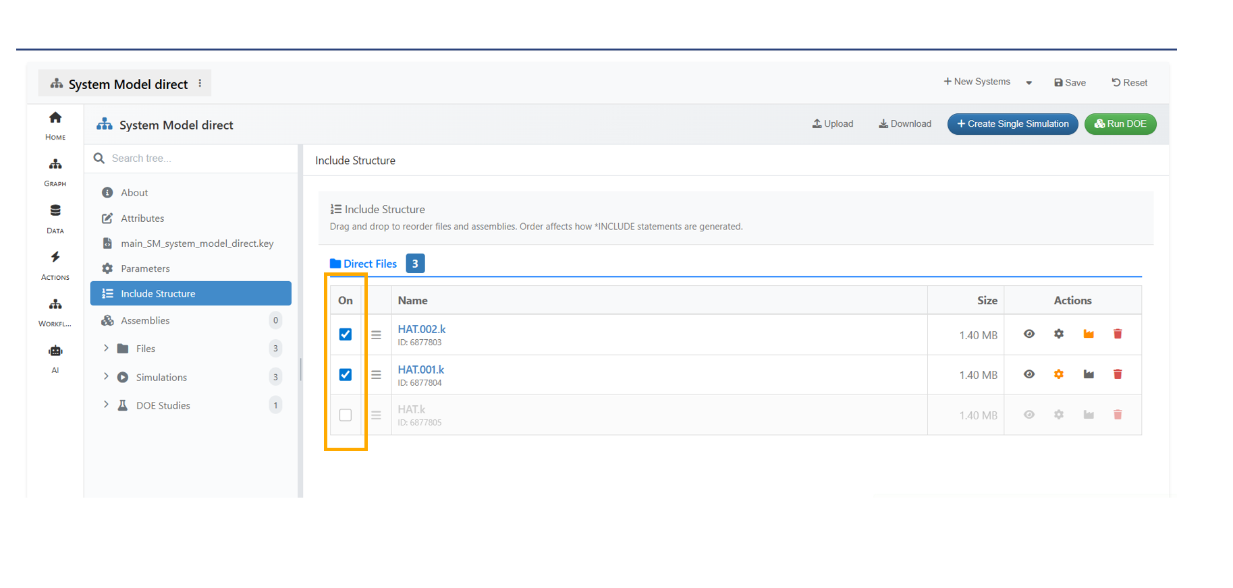
Task: Click the Run DOE button
Action: 1120,124
